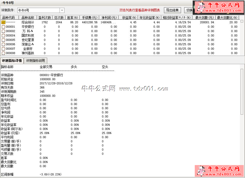245x178 pixels.
Task: Click the document icon for 000001
Action: (x=3, y=27)
